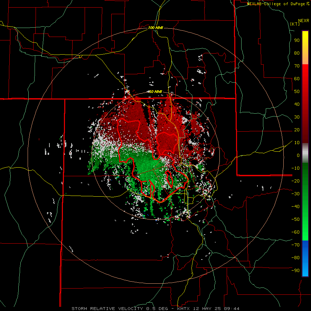Click the Storm Relative Velocity product caption

pos(155,309)
